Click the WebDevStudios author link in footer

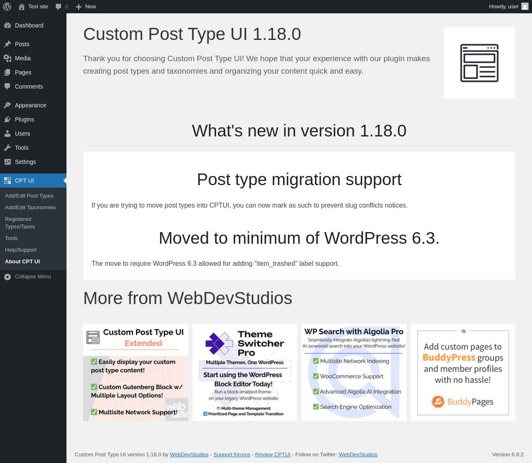189,455
